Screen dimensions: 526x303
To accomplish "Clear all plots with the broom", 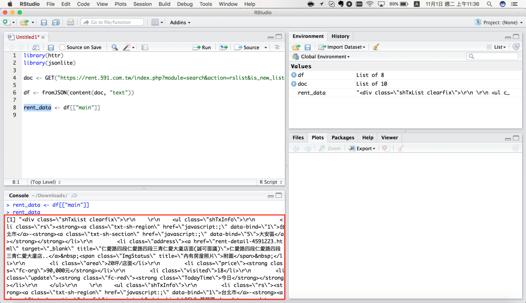I will (400, 148).
